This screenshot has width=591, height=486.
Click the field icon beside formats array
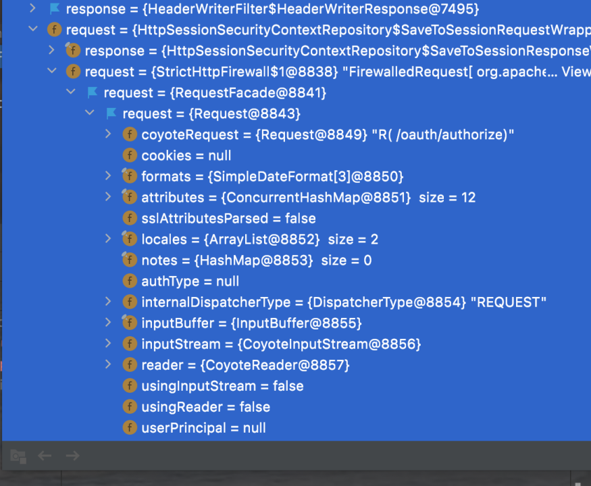pyautogui.click(x=129, y=176)
